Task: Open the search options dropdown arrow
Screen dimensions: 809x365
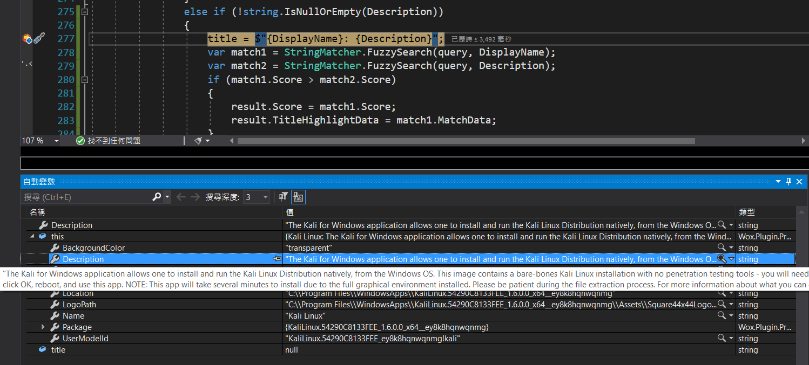Action: pyautogui.click(x=167, y=197)
